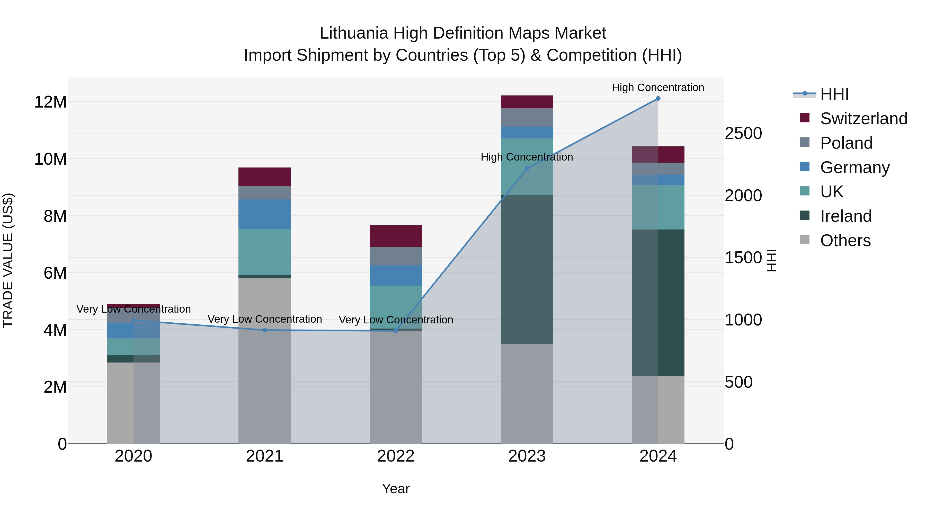Select the 2022 Germany blue bar segment

396,275
